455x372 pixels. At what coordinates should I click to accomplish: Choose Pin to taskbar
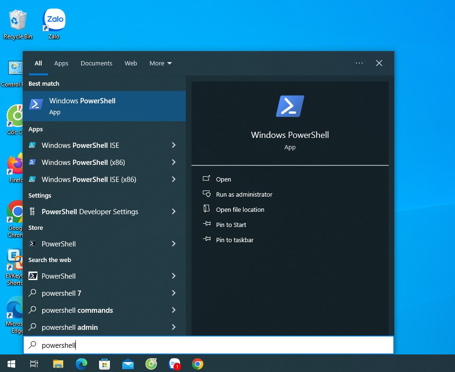(x=235, y=240)
